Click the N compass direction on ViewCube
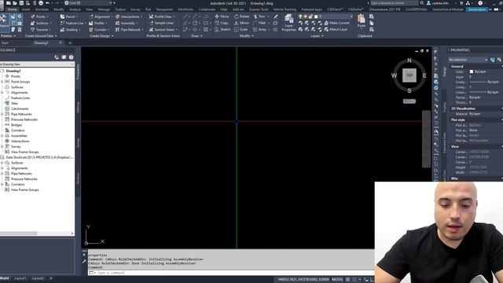Image resolution: width=503 pixels, height=283 pixels. coord(409,61)
